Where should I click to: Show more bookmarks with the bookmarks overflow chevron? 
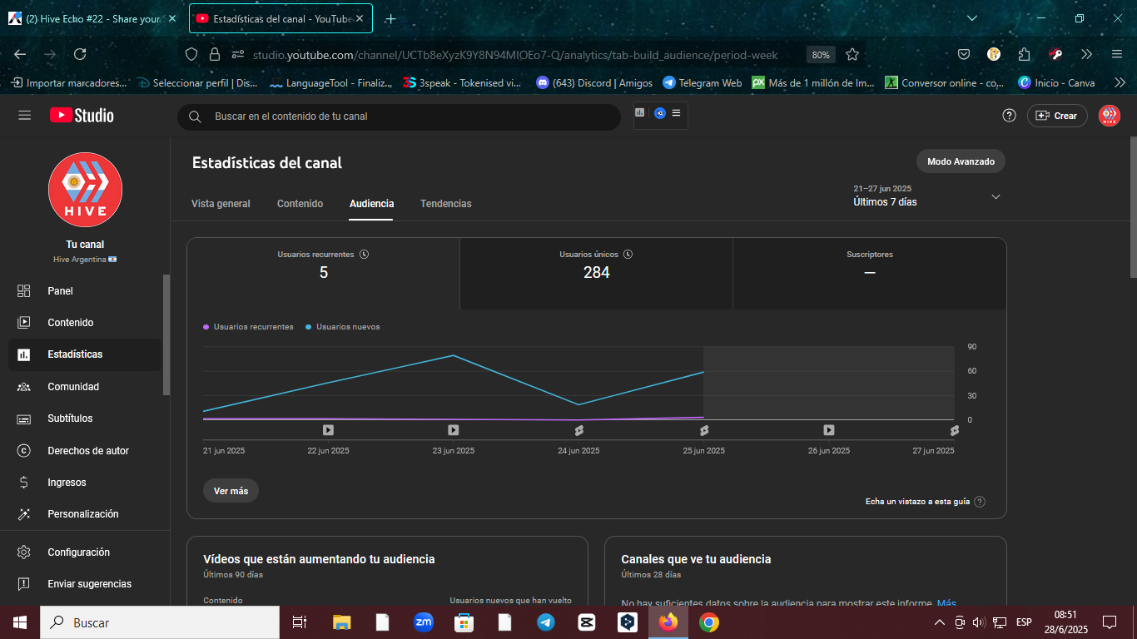(1120, 82)
